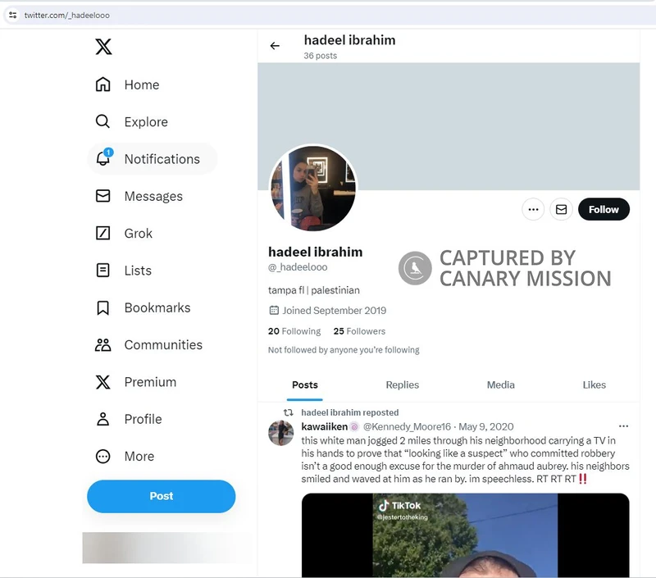
Task: Click the X logo icon
Action: [103, 47]
